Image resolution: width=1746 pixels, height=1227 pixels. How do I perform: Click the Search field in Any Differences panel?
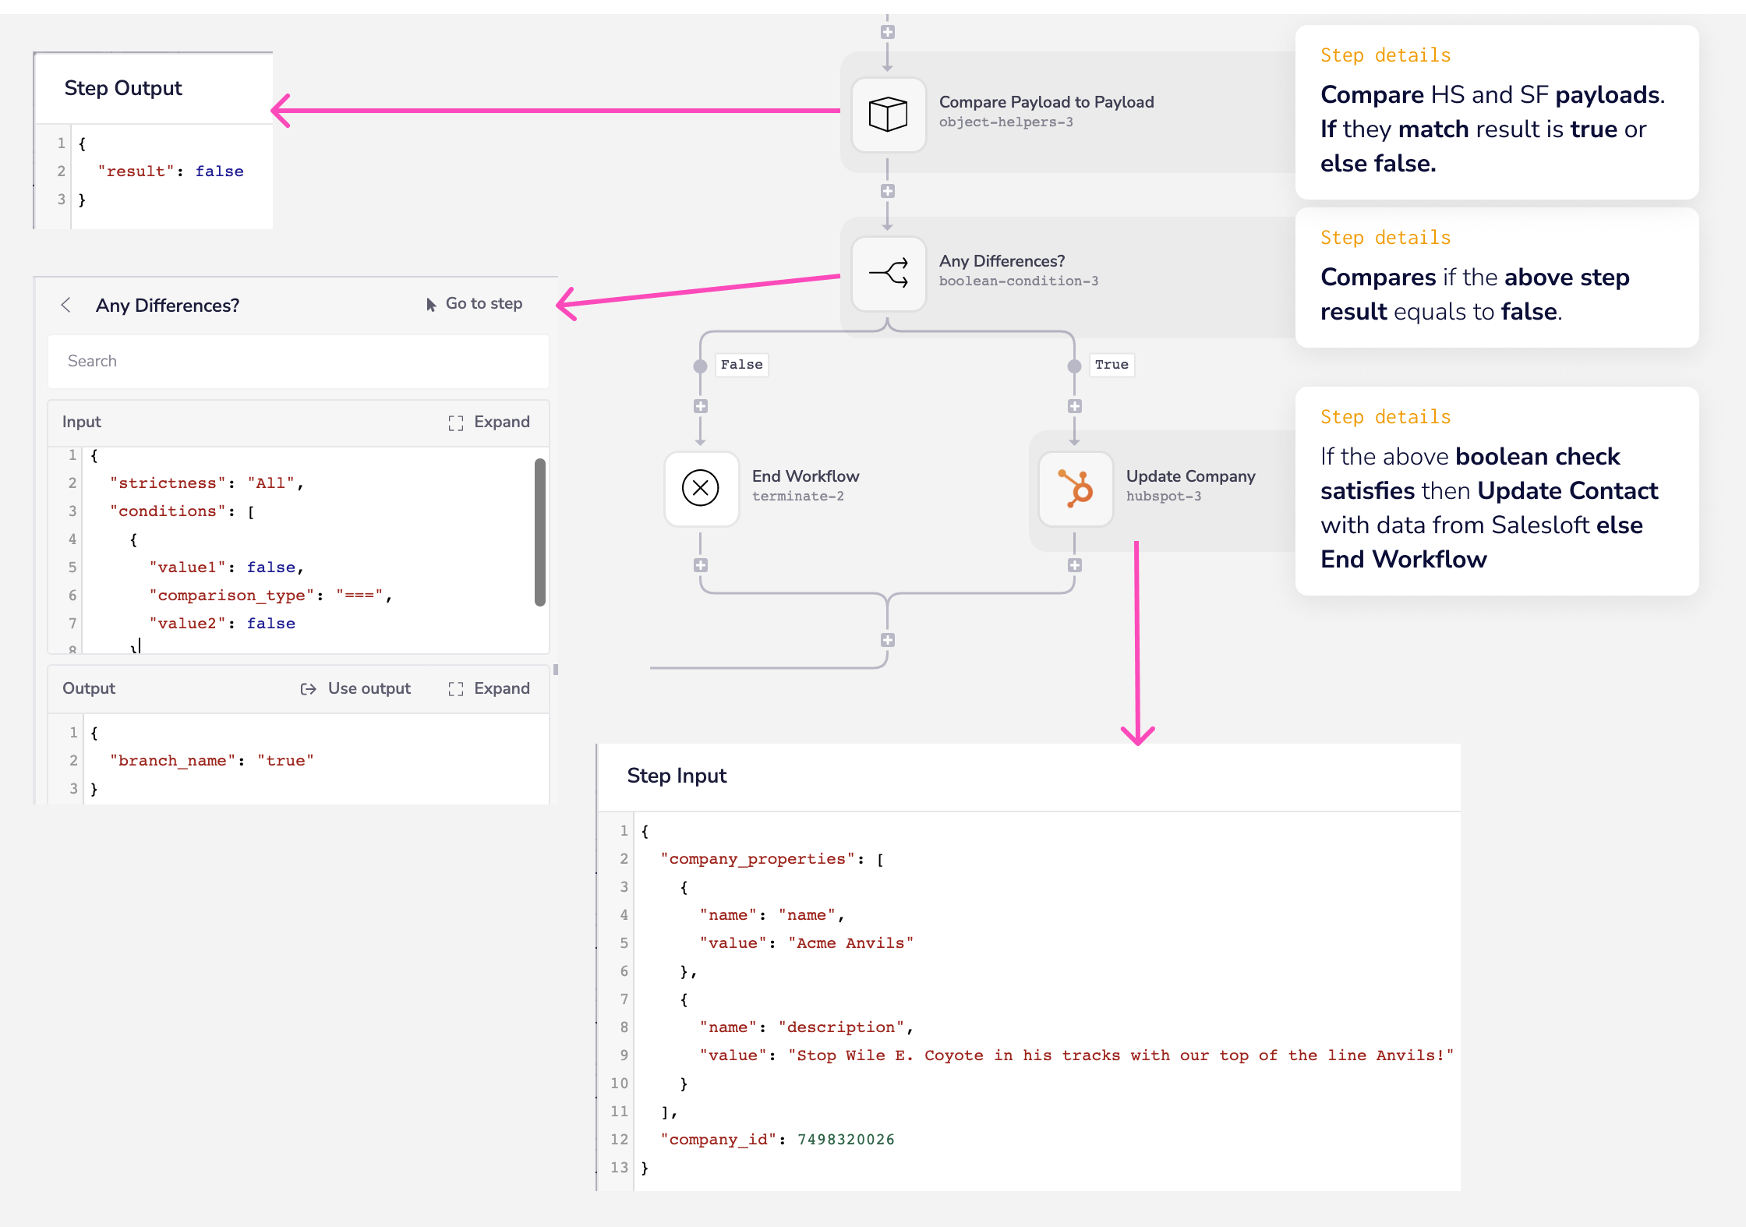[x=299, y=361]
